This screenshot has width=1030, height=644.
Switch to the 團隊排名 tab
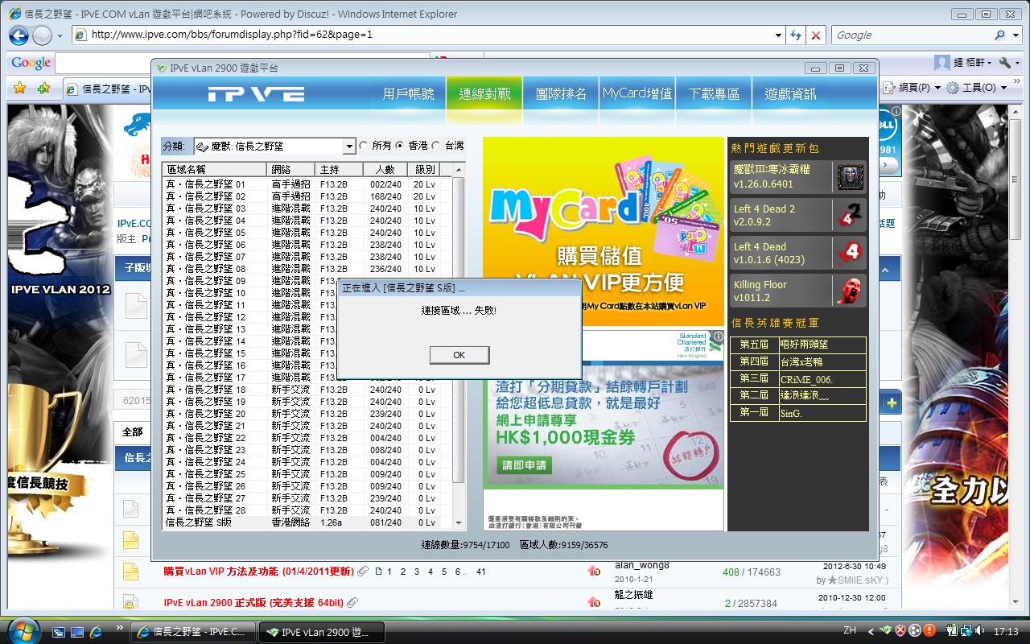point(561,94)
